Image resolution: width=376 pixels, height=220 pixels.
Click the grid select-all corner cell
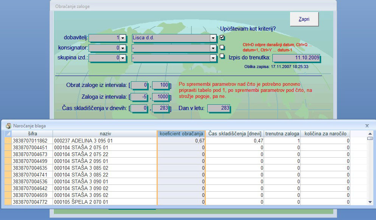[x=8, y=133]
